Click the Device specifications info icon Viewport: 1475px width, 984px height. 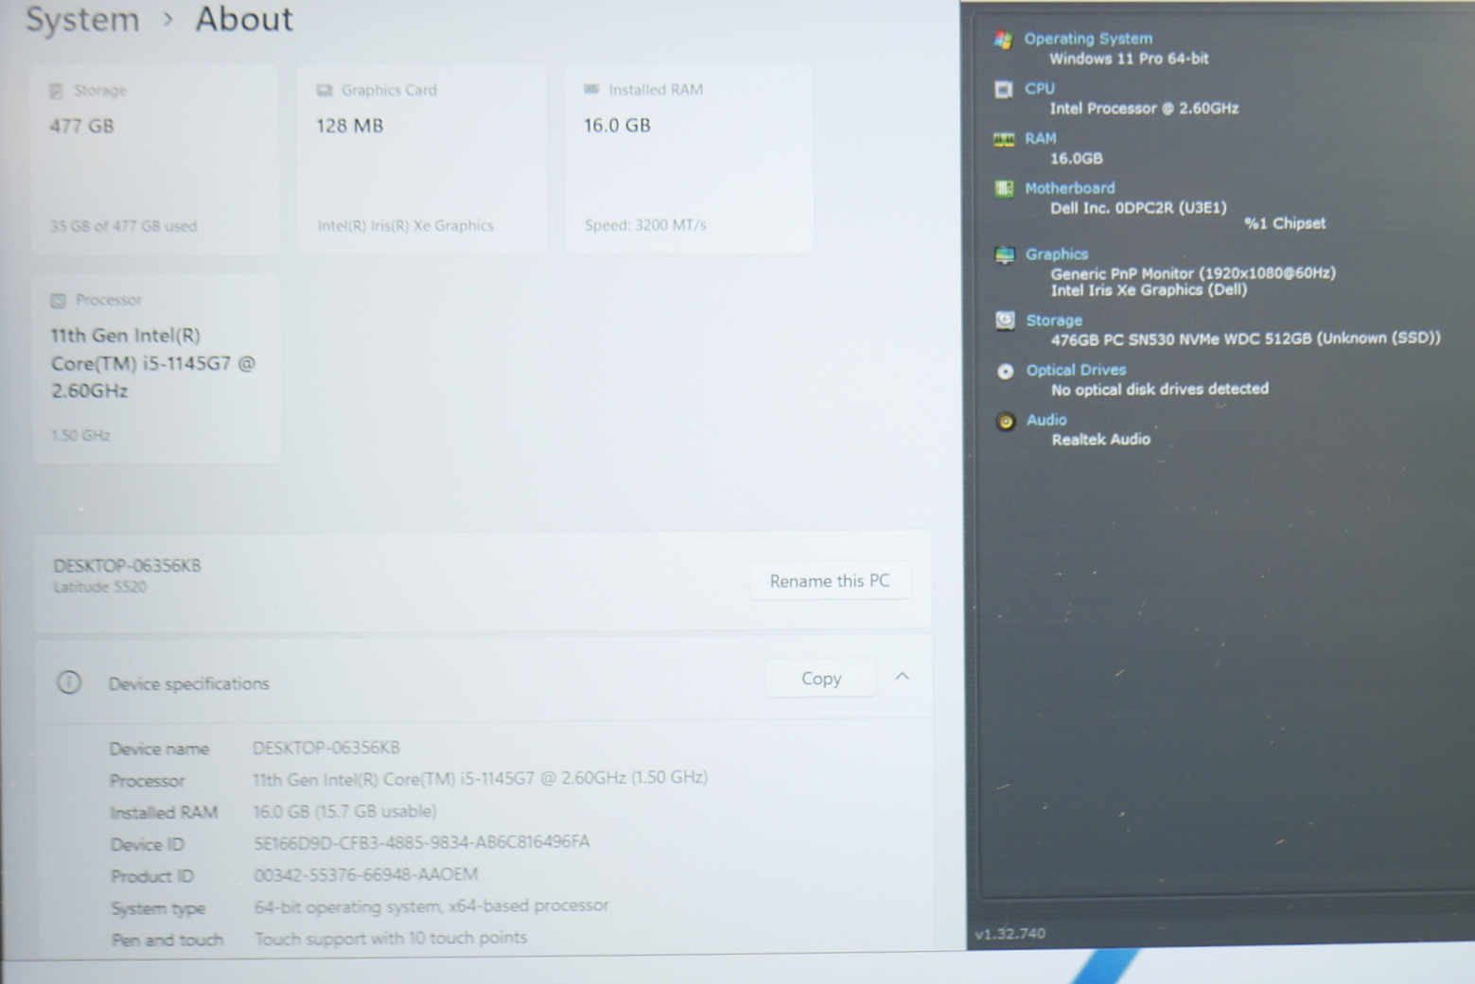point(69,682)
